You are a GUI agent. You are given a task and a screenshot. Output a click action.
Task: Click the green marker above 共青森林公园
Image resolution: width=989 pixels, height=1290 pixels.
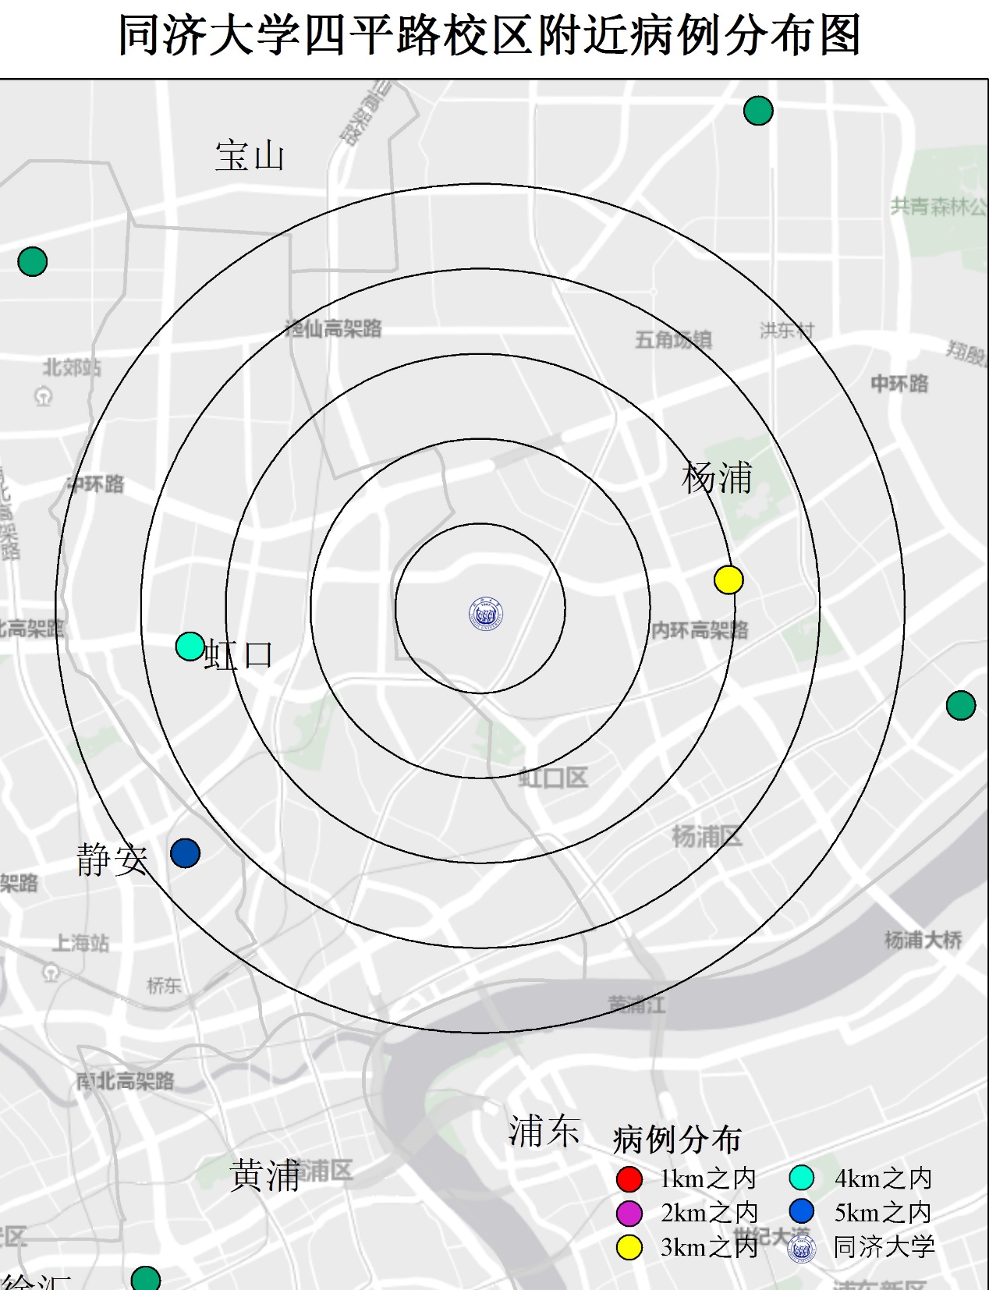pyautogui.click(x=758, y=111)
